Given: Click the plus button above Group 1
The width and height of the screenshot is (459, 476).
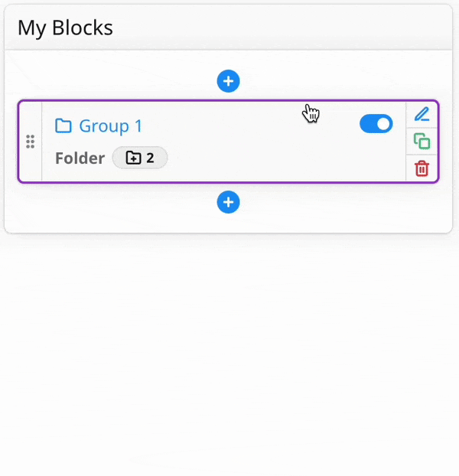Looking at the screenshot, I should click(x=228, y=80).
